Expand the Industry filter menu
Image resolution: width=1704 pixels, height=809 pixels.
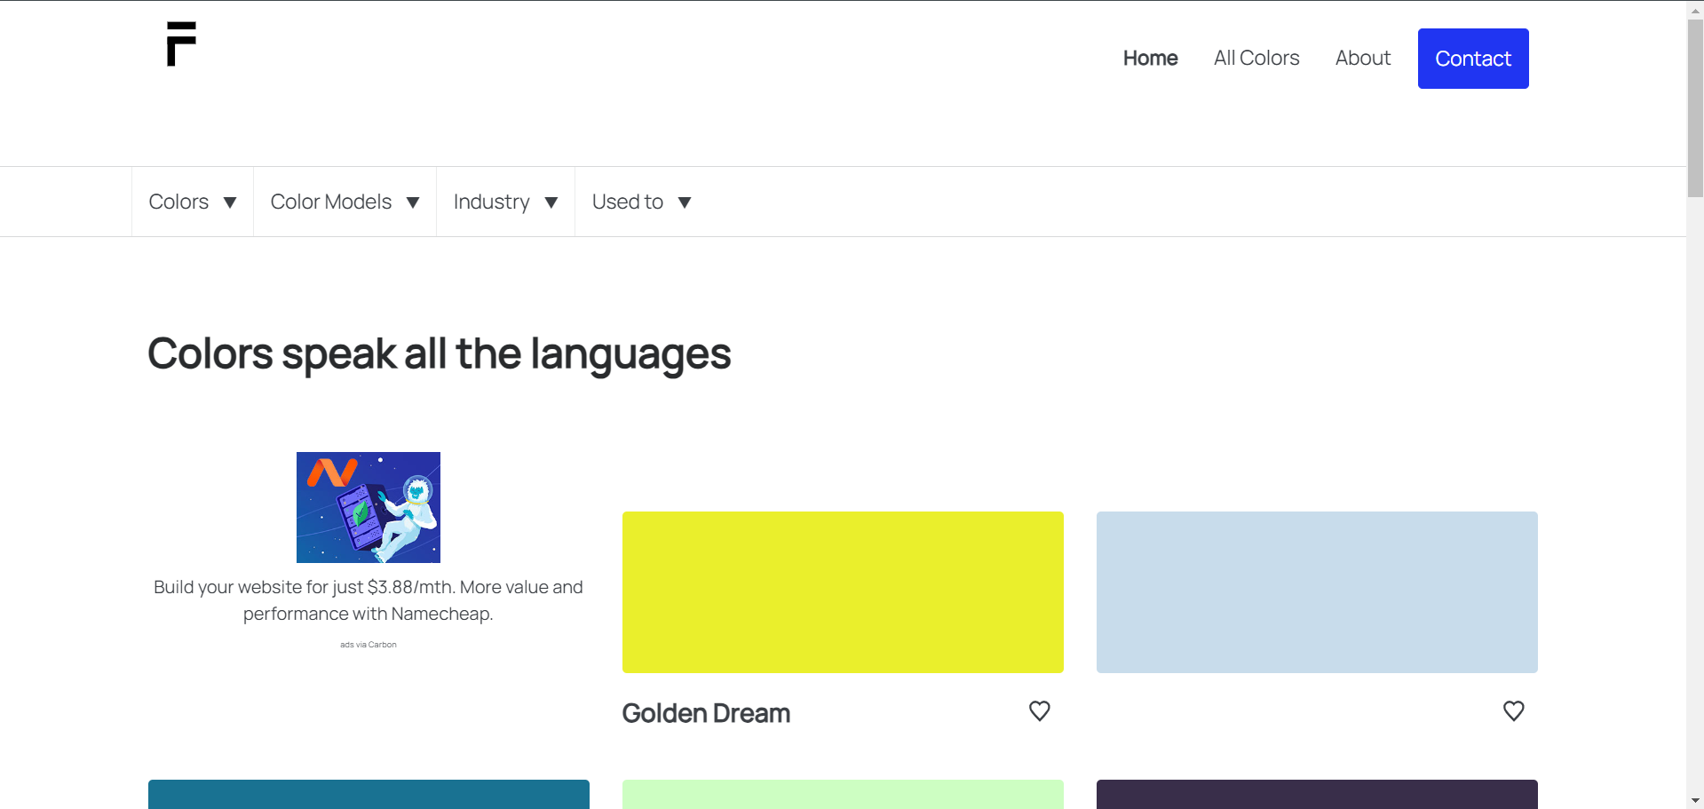point(505,202)
